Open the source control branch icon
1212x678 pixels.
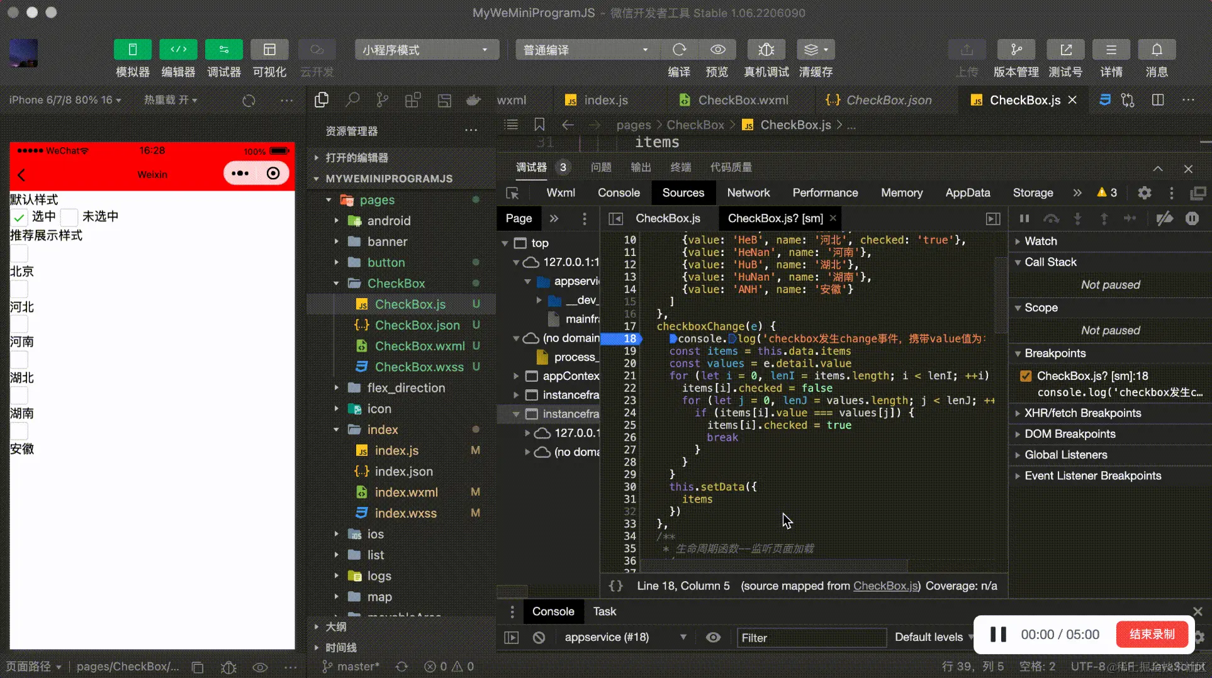coord(383,100)
